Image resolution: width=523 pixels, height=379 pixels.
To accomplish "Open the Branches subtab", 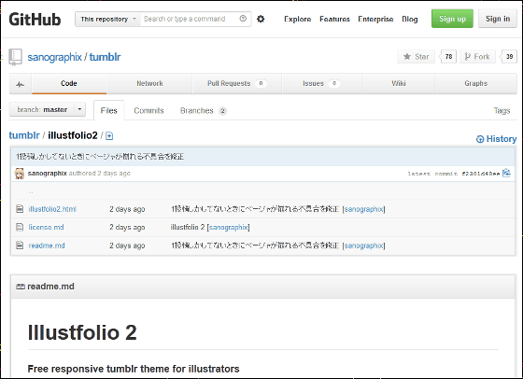I will pos(204,111).
